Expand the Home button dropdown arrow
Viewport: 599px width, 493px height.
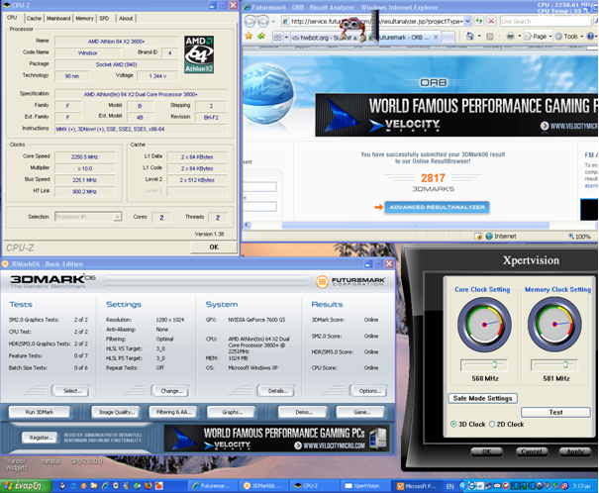(479, 37)
